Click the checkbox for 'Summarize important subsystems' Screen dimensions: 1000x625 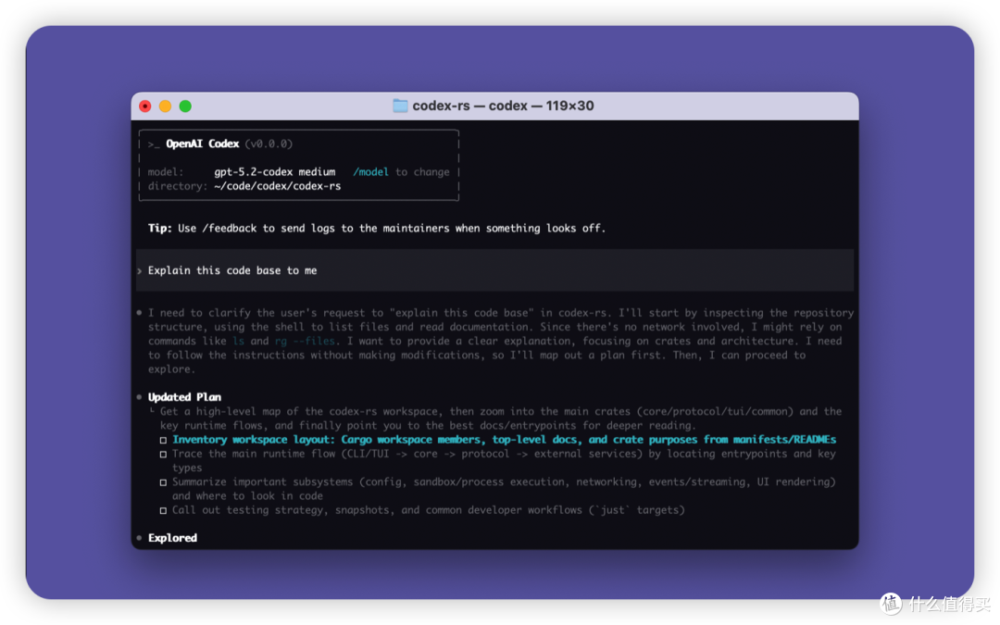[163, 482]
